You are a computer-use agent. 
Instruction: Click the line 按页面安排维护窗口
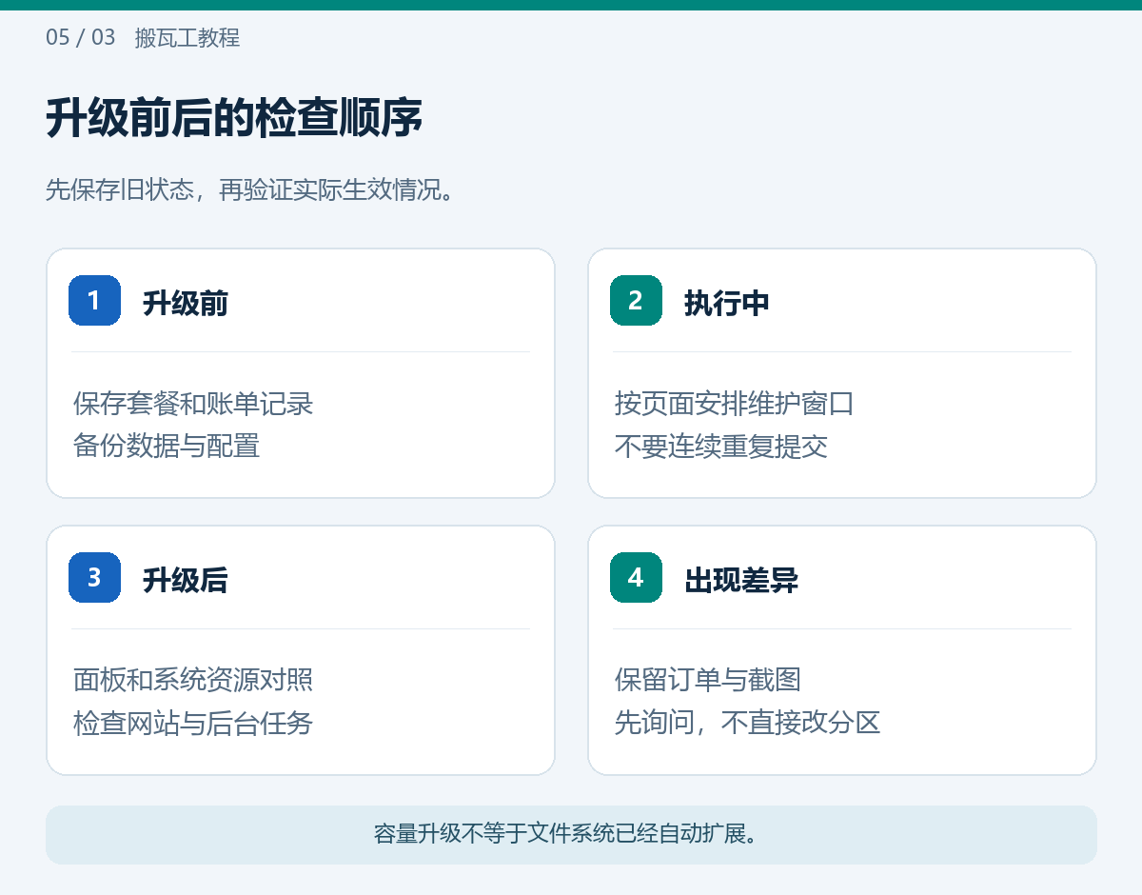click(735, 404)
